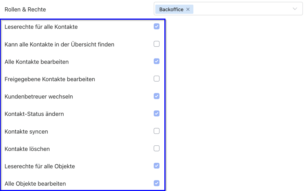This screenshot has width=305, height=191.
Task: Click the Rollen & Rechte label
Action: pyautogui.click(x=25, y=9)
